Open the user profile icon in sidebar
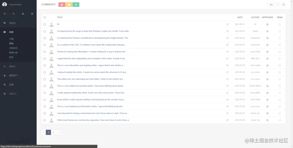The image size is (293, 148). [23, 14]
